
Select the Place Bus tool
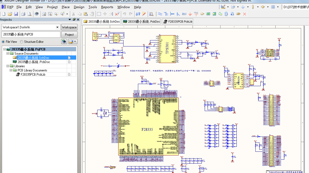[166, 14]
